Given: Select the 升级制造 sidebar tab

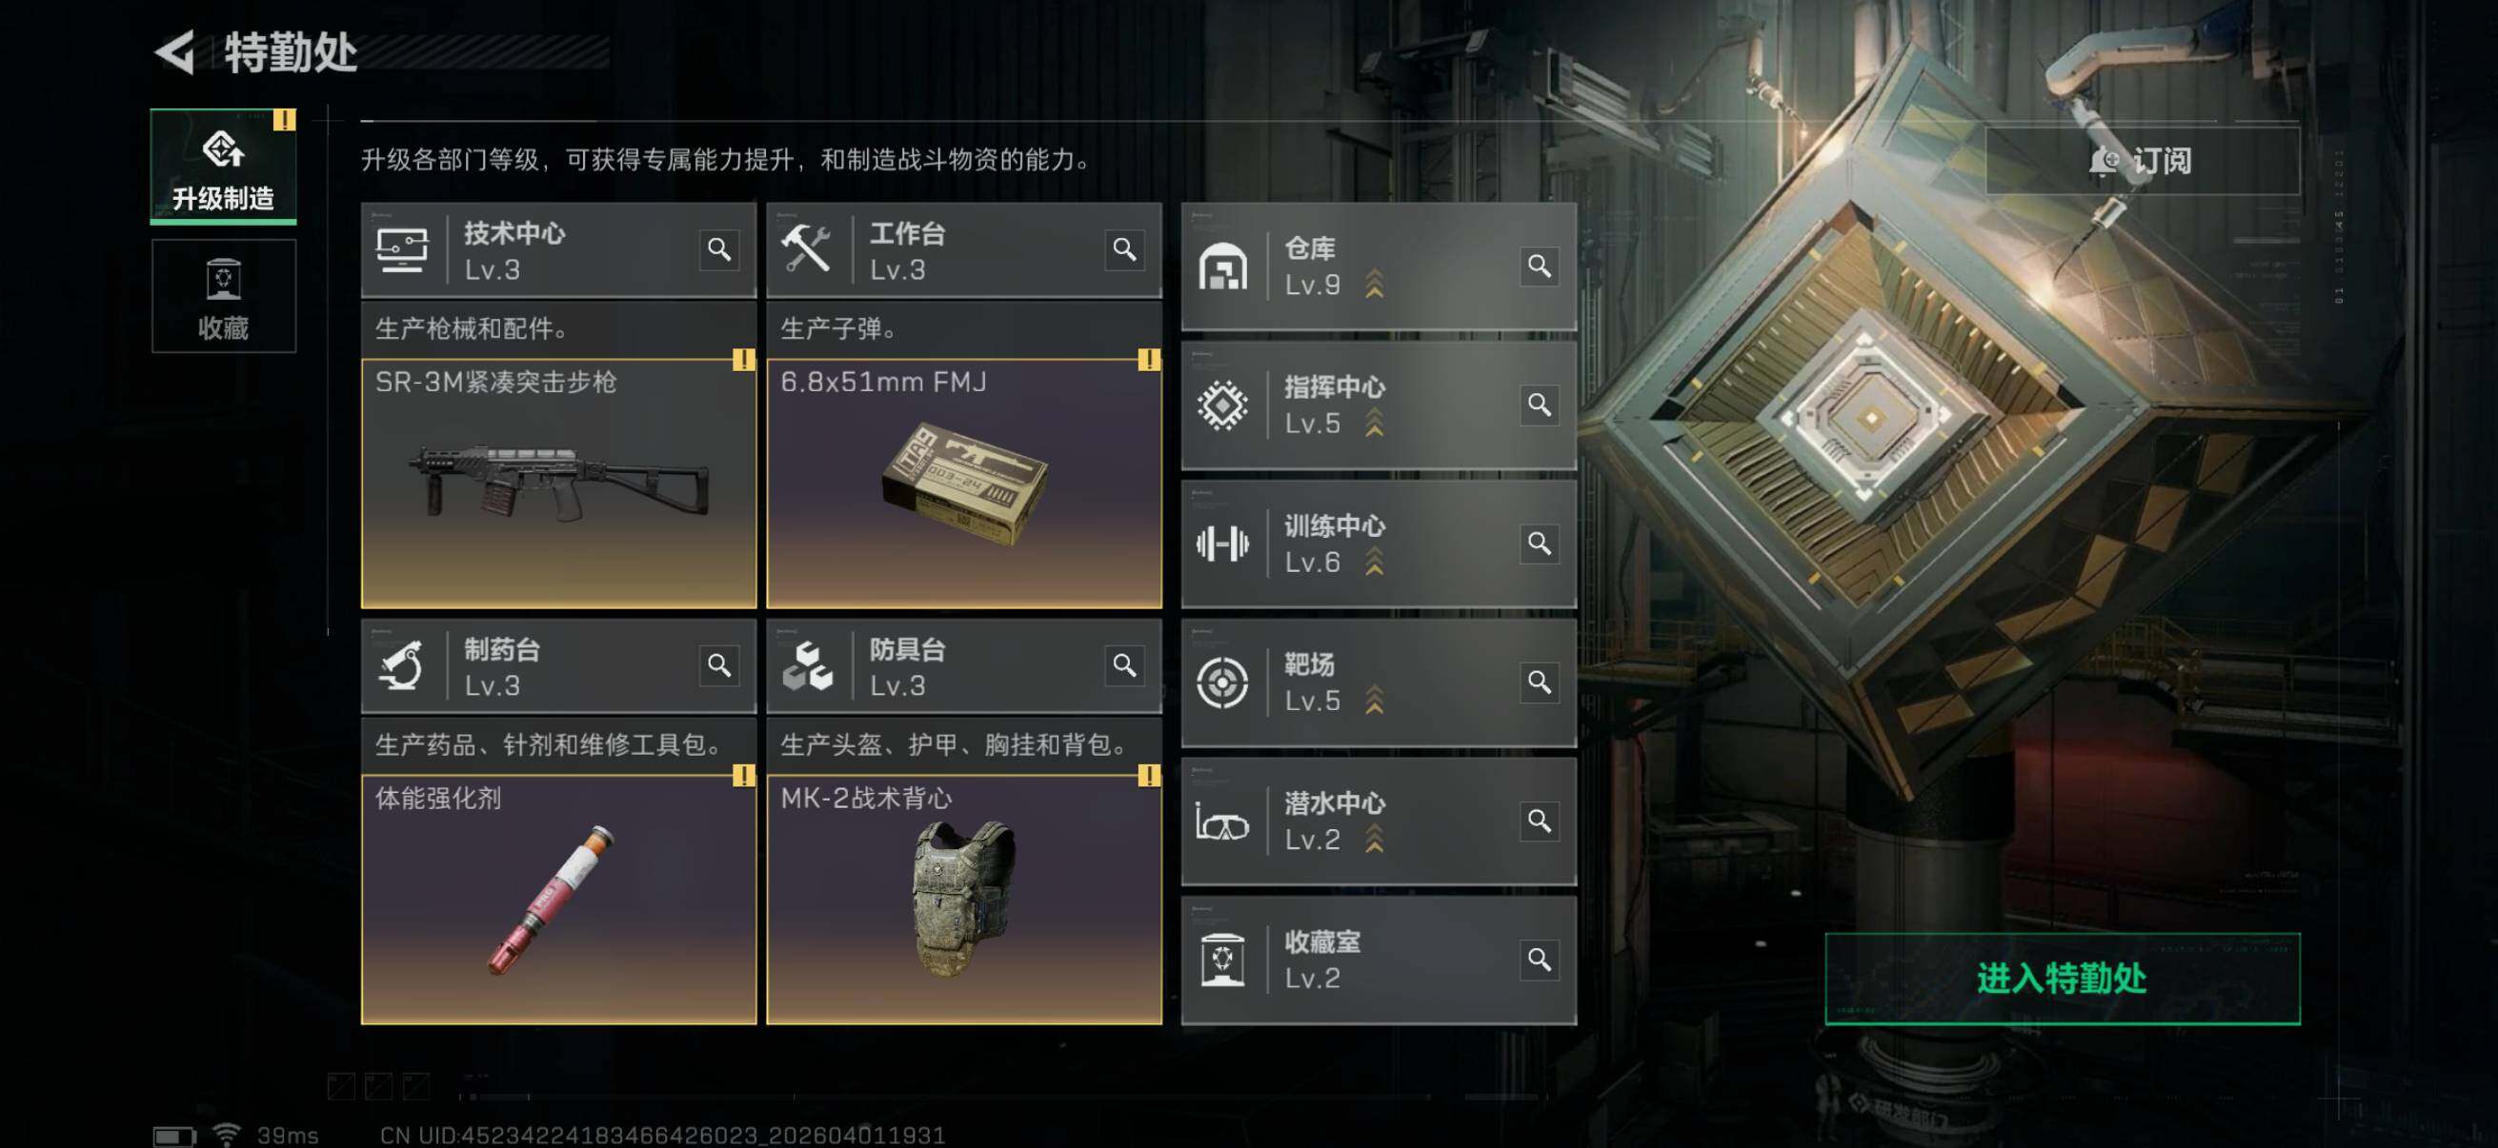Looking at the screenshot, I should [x=223, y=167].
